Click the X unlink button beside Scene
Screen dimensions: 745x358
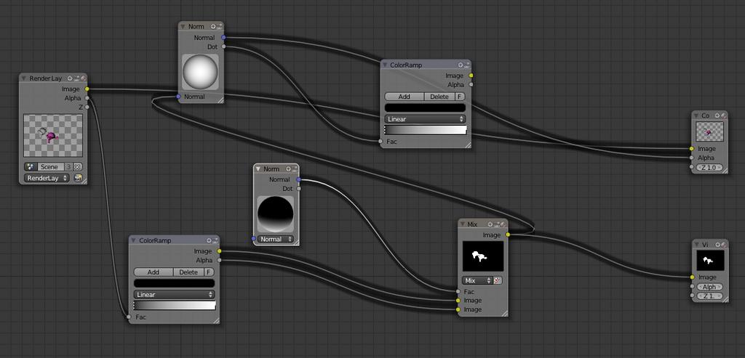click(x=78, y=167)
